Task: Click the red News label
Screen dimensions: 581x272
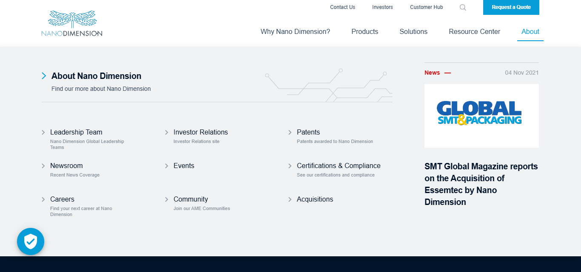Action: [432, 73]
